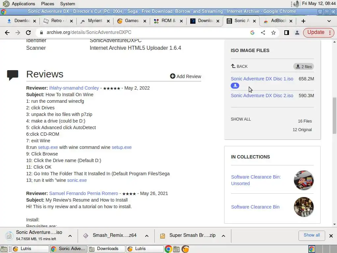Switch to Downloads window in taskbar
337x253 pixels.
coord(107,249)
